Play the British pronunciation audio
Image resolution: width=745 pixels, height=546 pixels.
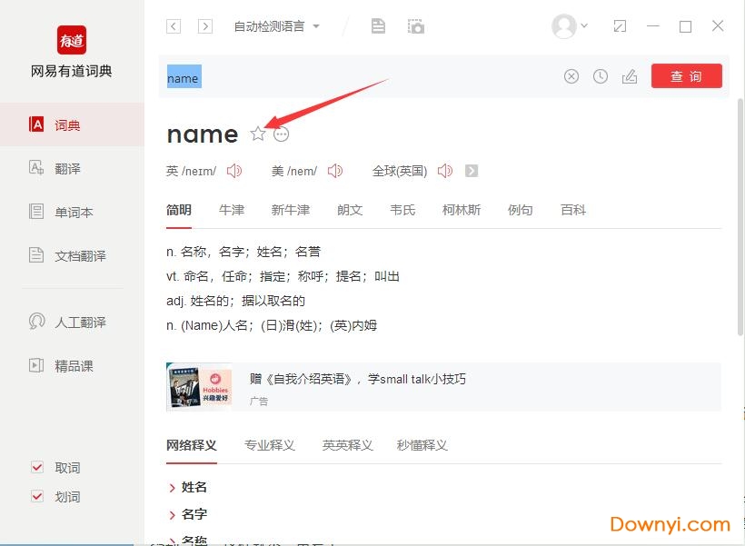pos(234,171)
